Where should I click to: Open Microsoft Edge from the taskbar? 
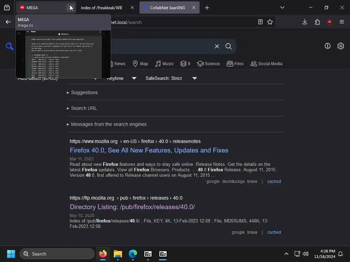[133, 254]
